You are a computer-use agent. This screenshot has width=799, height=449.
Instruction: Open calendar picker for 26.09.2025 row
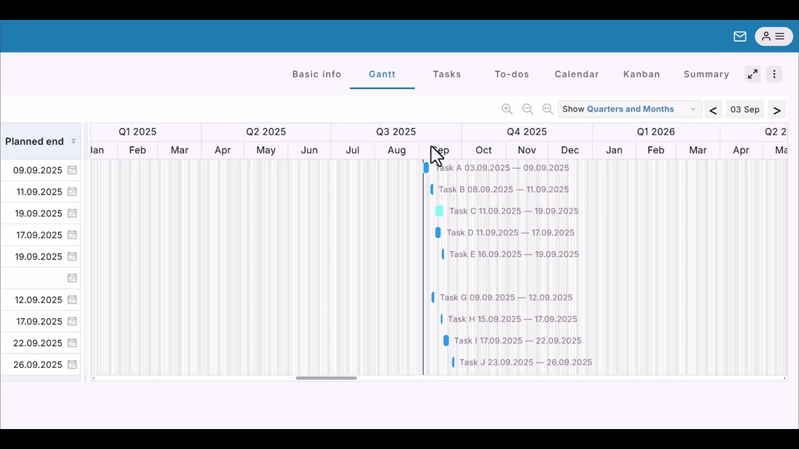[x=72, y=365]
